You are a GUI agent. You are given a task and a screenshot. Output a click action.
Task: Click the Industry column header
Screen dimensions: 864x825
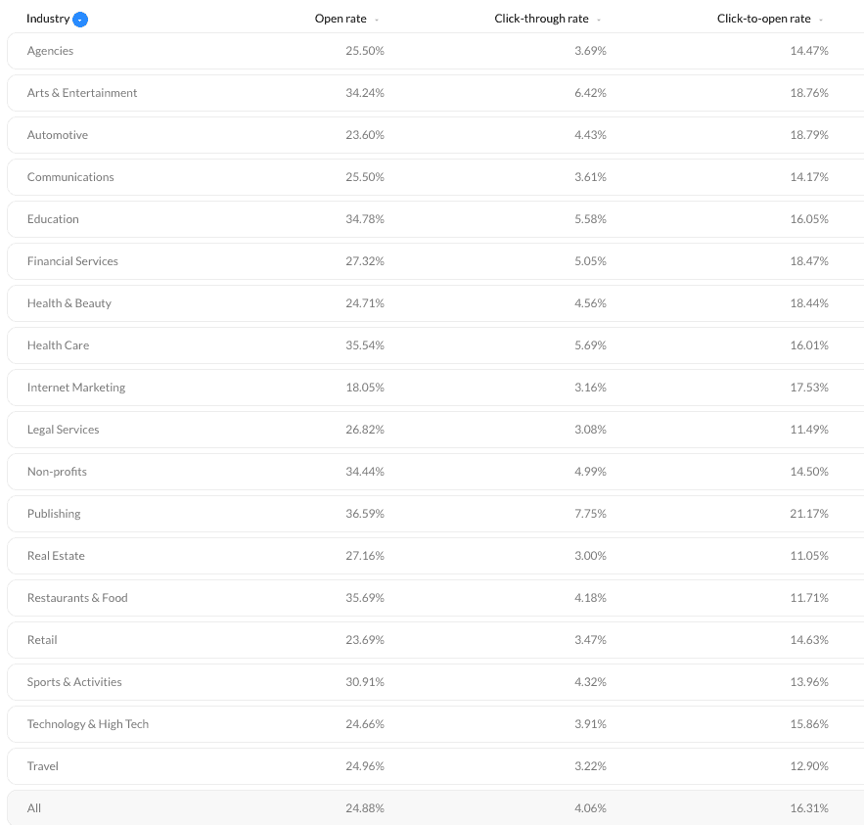(48, 19)
